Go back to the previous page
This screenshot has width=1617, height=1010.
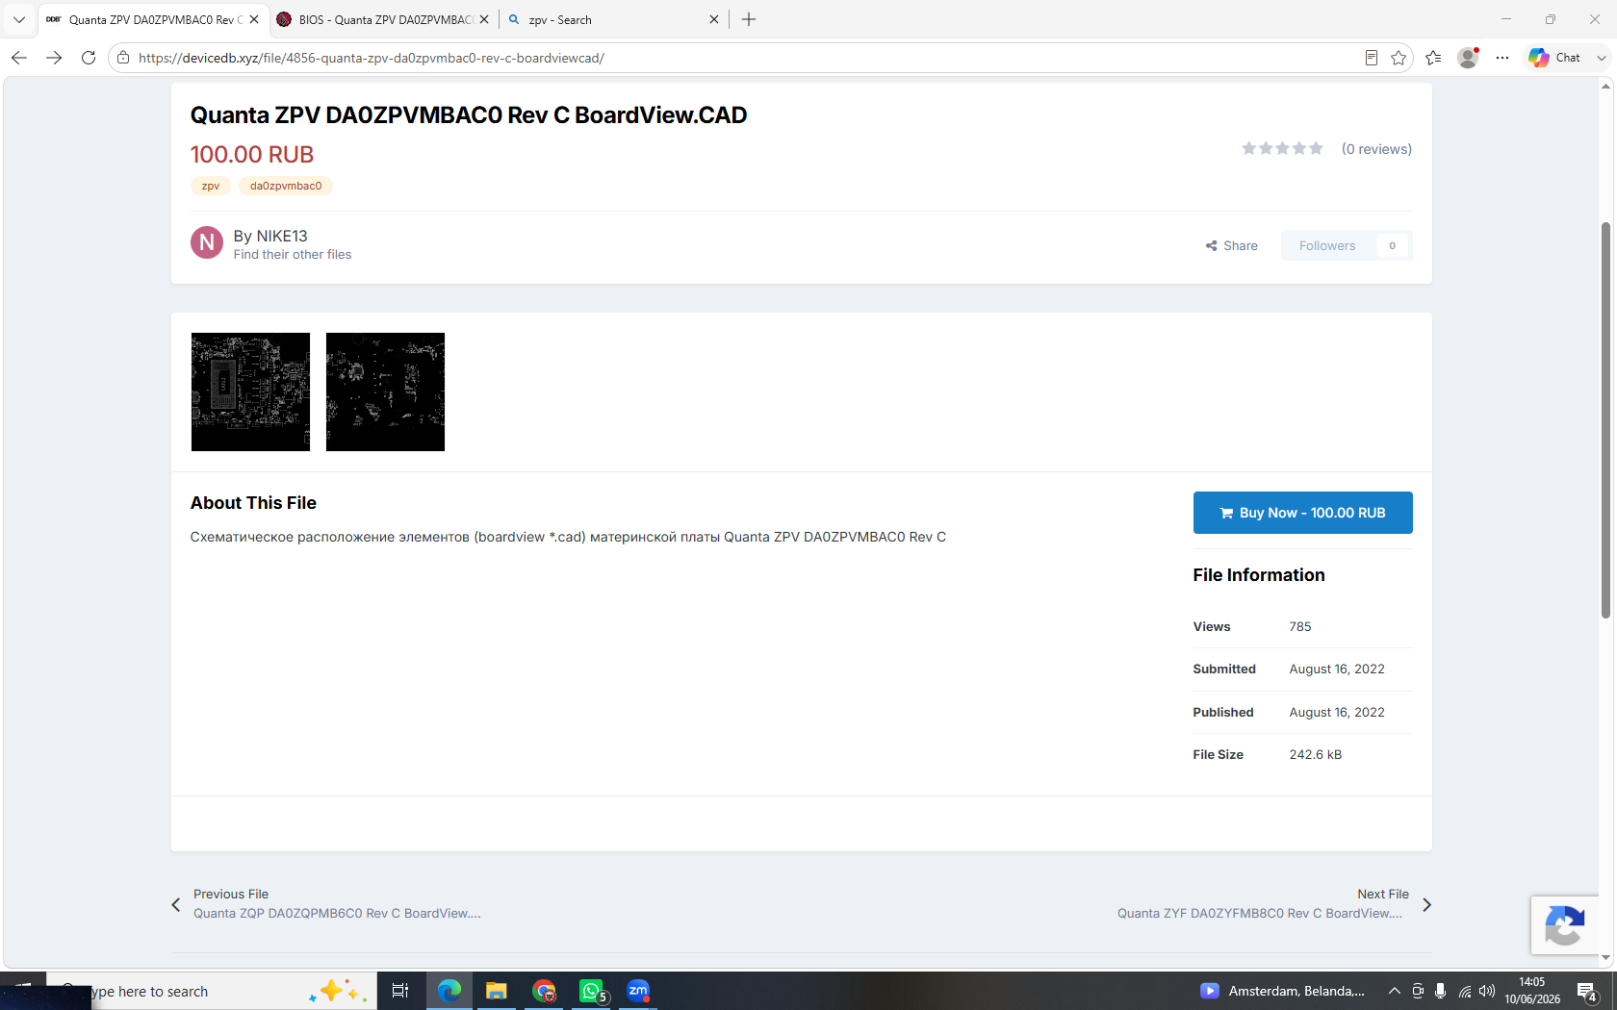[19, 58]
